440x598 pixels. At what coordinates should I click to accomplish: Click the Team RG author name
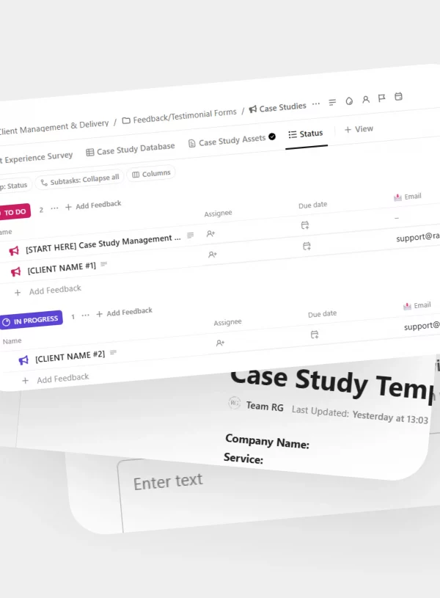(x=265, y=406)
